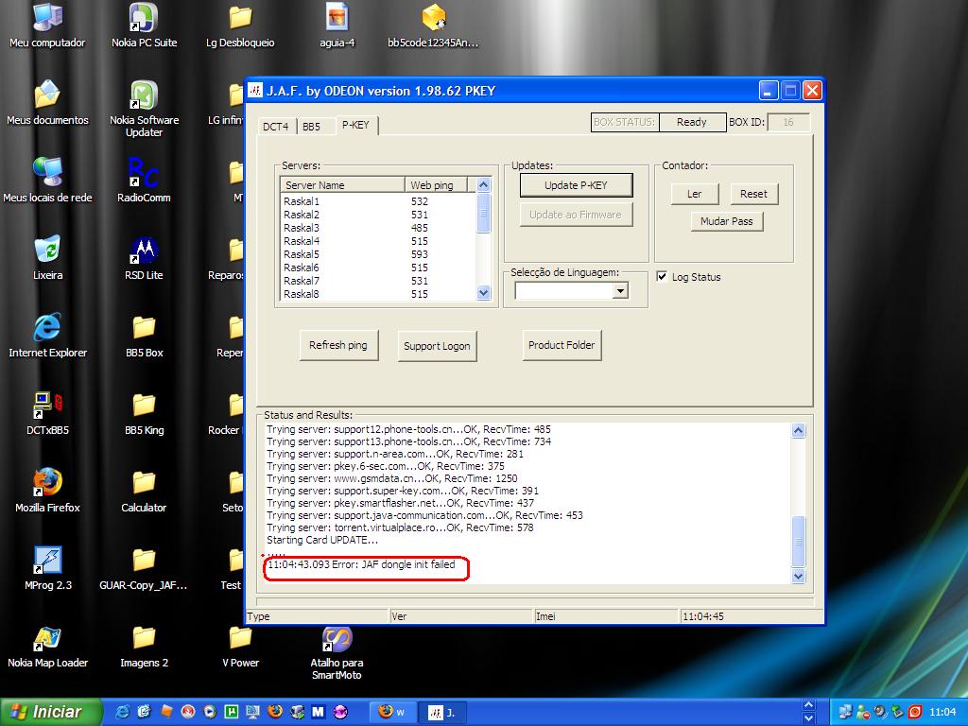Launch the DCTxBB5 shortcut
Image resolution: width=968 pixels, height=726 pixels.
click(47, 413)
